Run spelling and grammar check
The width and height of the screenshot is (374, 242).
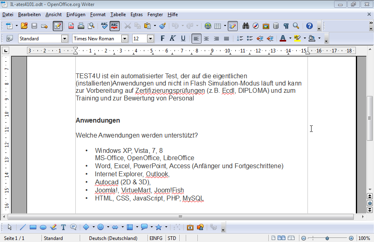click(x=104, y=26)
